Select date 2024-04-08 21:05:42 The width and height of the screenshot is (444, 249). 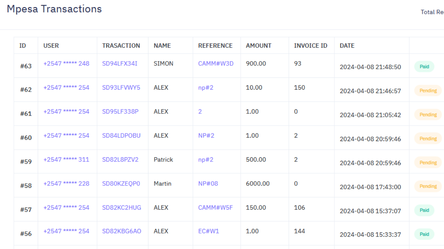point(370,115)
